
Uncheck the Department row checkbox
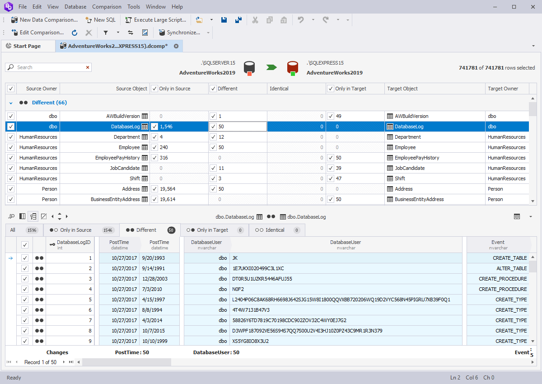[x=11, y=137]
